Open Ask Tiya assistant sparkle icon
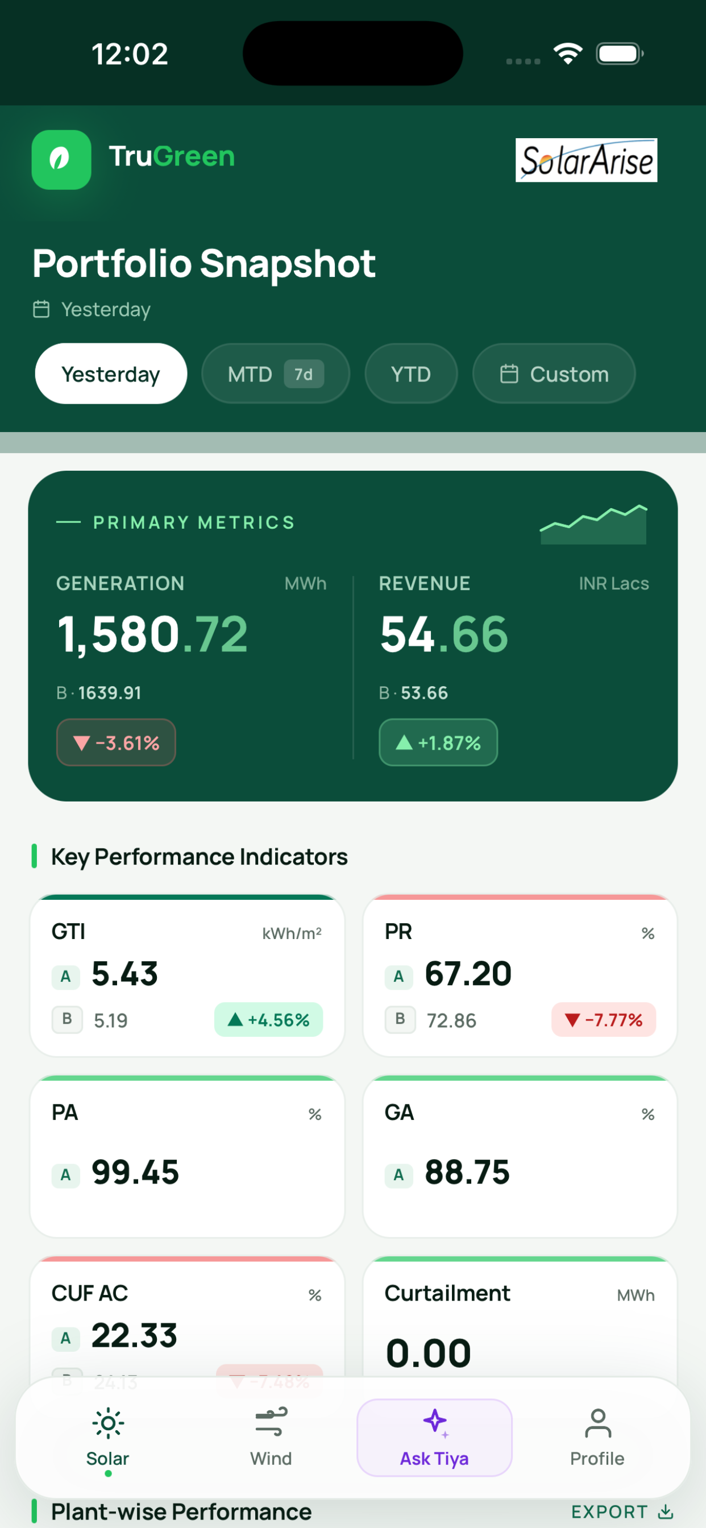 [x=436, y=1422]
